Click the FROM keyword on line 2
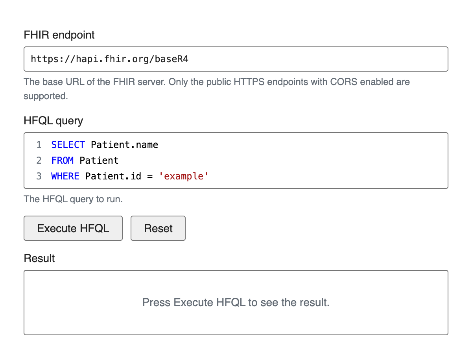472x362 pixels. (x=62, y=161)
